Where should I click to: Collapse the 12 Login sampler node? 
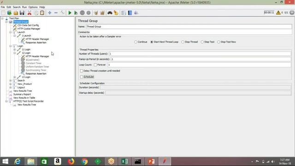15,53
